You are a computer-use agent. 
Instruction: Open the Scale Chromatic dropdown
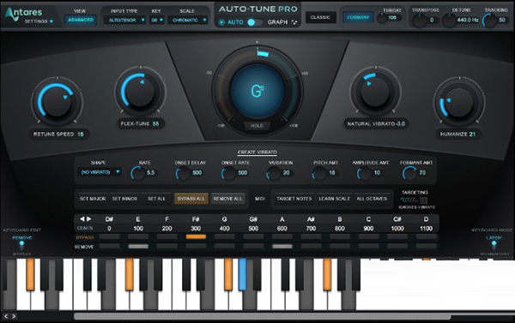coord(188,20)
